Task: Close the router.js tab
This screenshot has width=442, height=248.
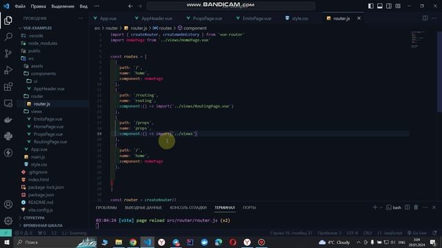Action: [359, 19]
